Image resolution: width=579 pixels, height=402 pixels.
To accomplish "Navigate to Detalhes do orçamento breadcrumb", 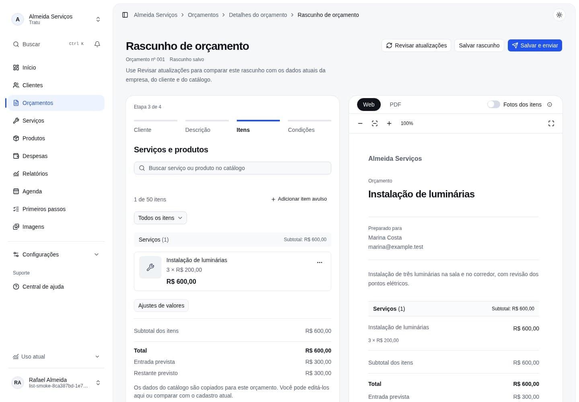I will pyautogui.click(x=258, y=15).
